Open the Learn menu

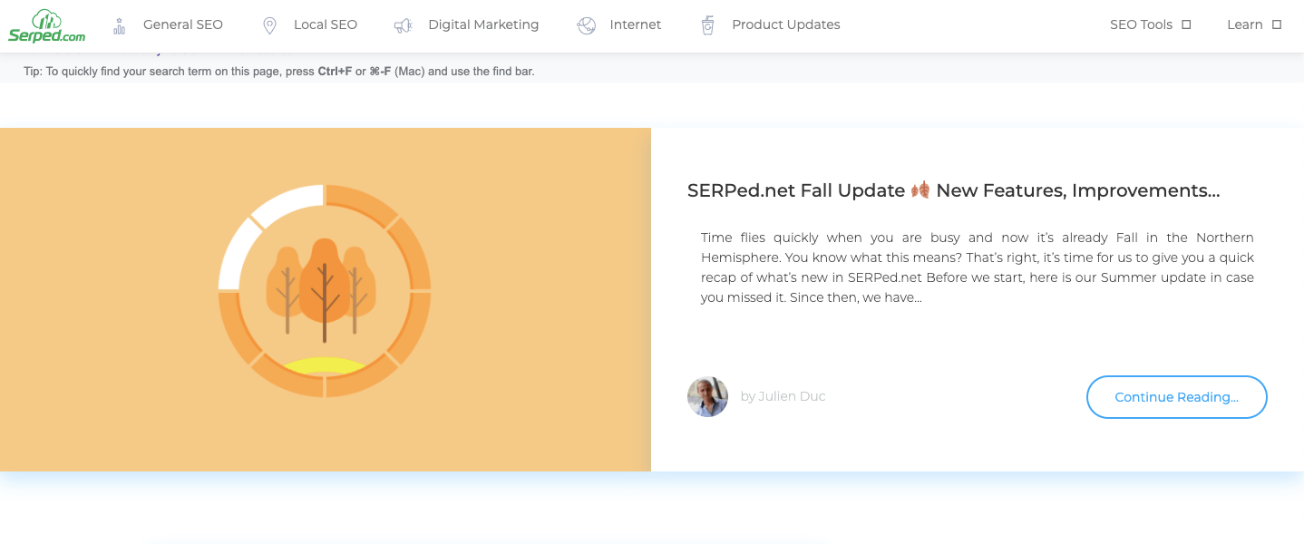(1245, 25)
